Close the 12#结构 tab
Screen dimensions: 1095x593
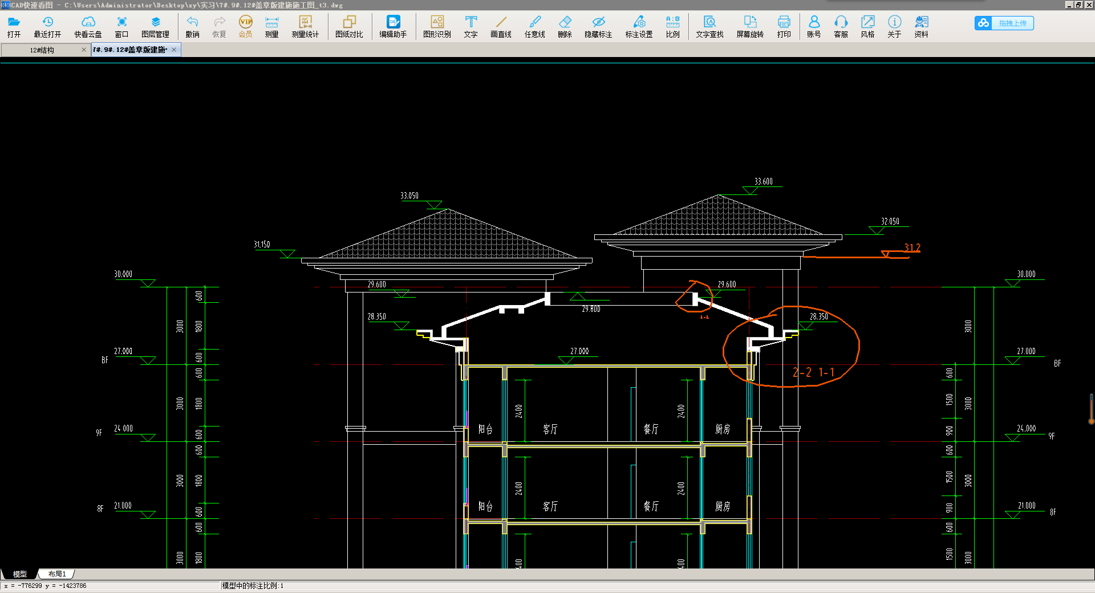pos(84,50)
